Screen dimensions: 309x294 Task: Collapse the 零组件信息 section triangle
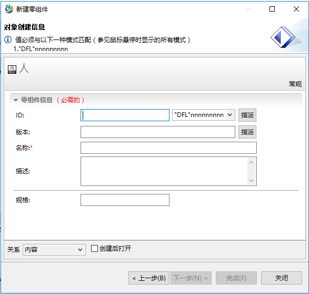tap(16, 100)
